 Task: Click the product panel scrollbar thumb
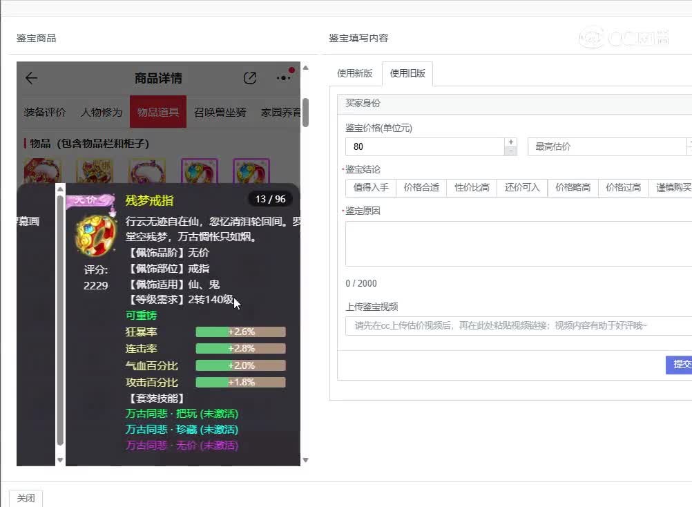tap(305, 113)
